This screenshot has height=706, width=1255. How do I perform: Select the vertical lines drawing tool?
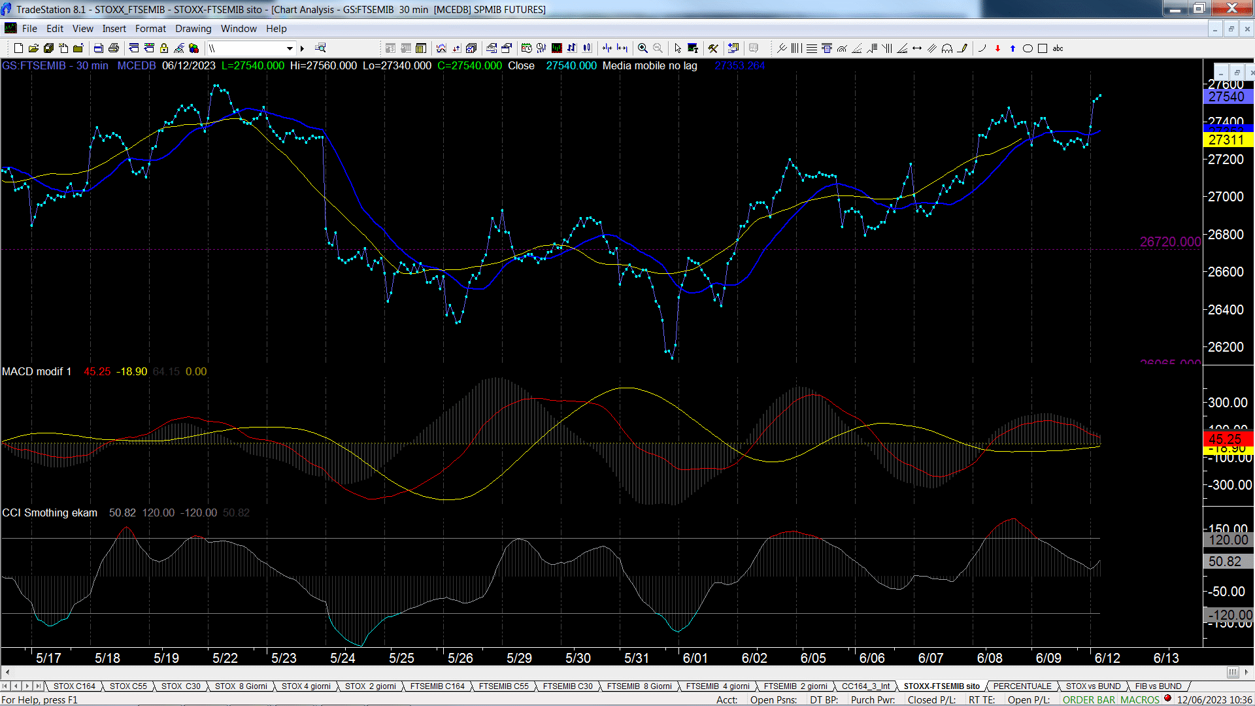tap(796, 48)
